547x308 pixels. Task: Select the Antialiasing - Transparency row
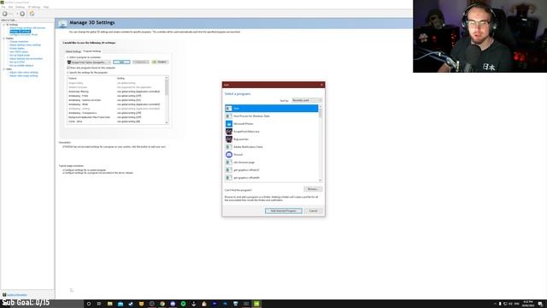[116, 113]
